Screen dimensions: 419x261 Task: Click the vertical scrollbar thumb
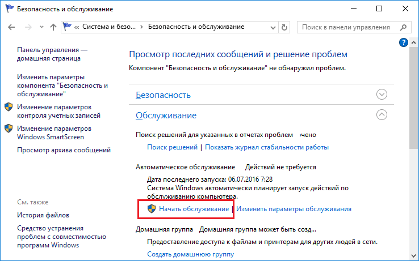click(413, 97)
